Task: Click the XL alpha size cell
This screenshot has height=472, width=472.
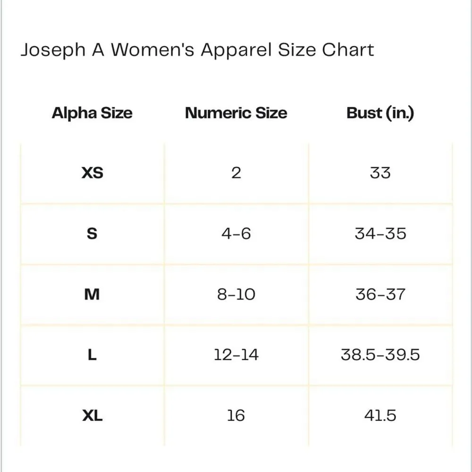Action: click(92, 415)
